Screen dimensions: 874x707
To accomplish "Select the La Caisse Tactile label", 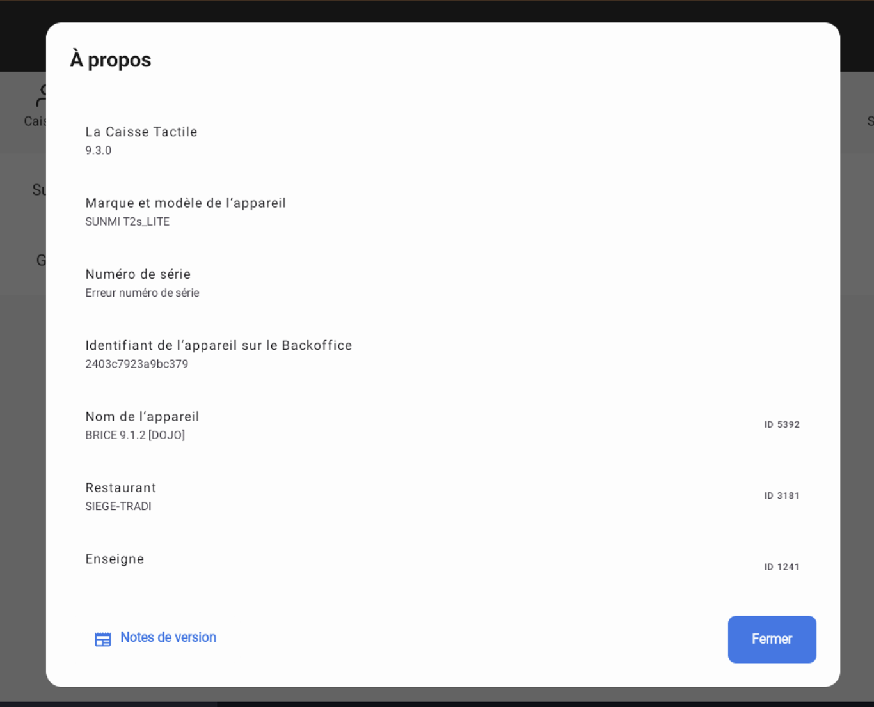I will tap(141, 132).
